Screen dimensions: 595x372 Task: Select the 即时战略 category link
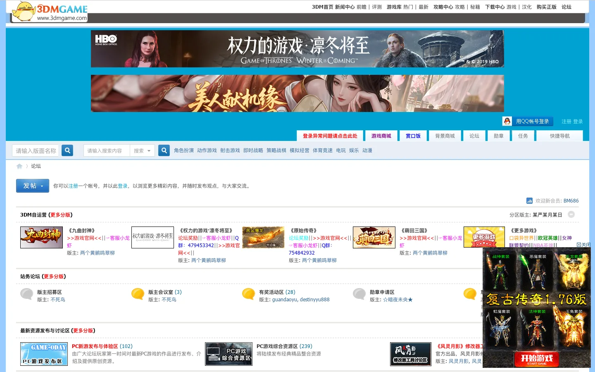253,150
